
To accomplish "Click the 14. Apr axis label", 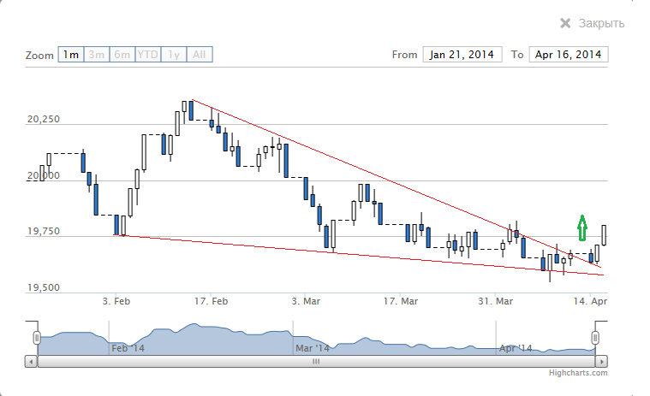I will (x=590, y=301).
